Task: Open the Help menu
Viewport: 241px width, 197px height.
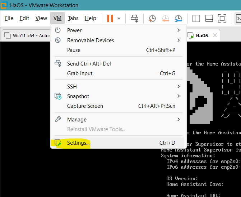Action: 91,18
